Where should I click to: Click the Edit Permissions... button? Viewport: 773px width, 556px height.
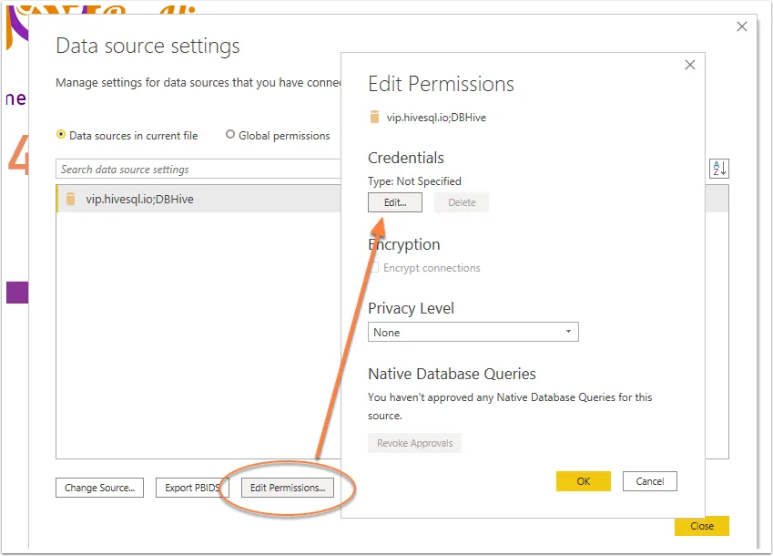click(288, 488)
